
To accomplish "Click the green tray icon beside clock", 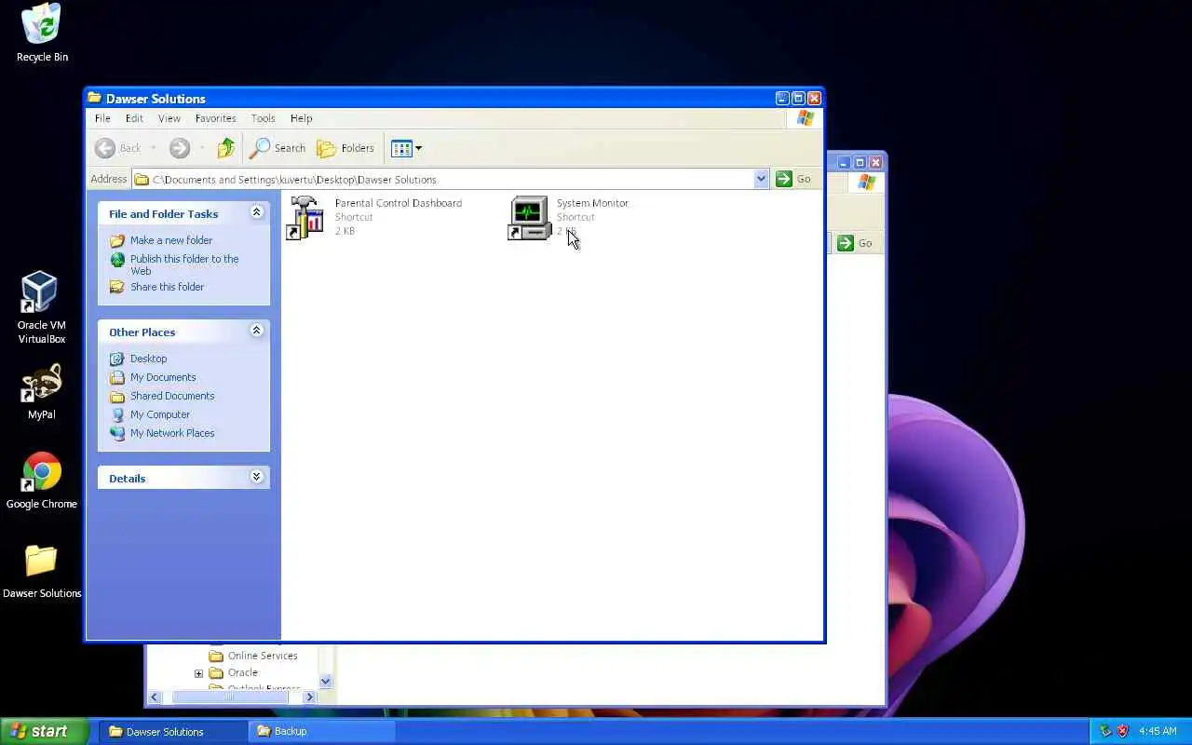I will pyautogui.click(x=1105, y=731).
